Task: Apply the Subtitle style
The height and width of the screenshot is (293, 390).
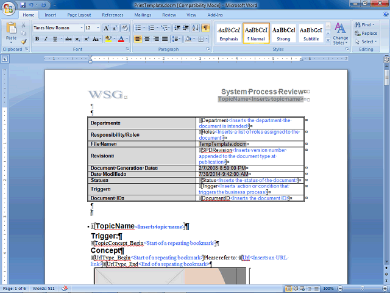Action: [311, 34]
